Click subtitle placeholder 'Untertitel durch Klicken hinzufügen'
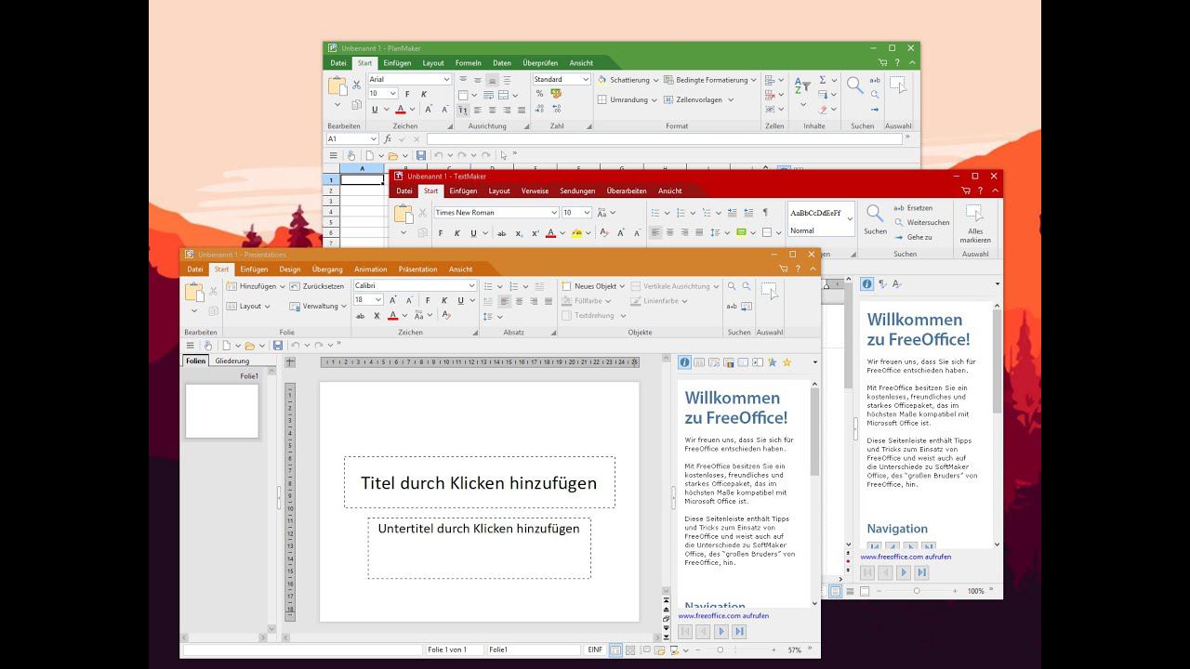The height and width of the screenshot is (669, 1190). tap(479, 548)
